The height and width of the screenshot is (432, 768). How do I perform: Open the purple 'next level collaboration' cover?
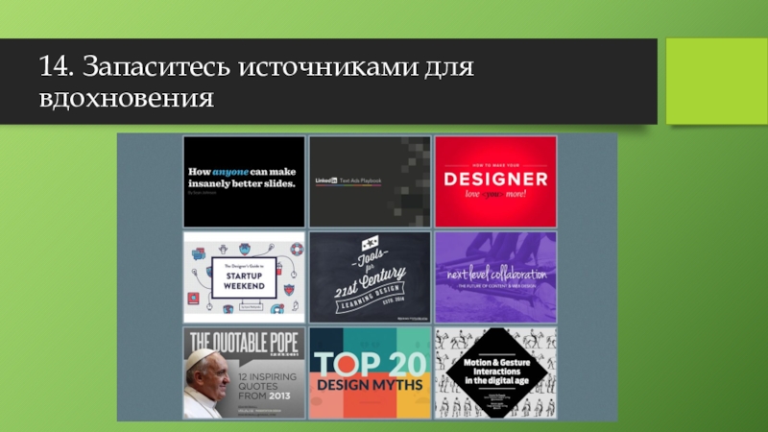tap(495, 277)
